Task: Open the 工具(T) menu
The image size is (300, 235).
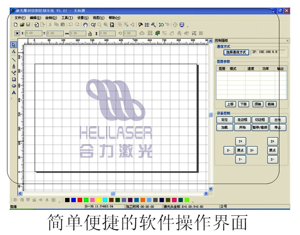Action: [67, 18]
